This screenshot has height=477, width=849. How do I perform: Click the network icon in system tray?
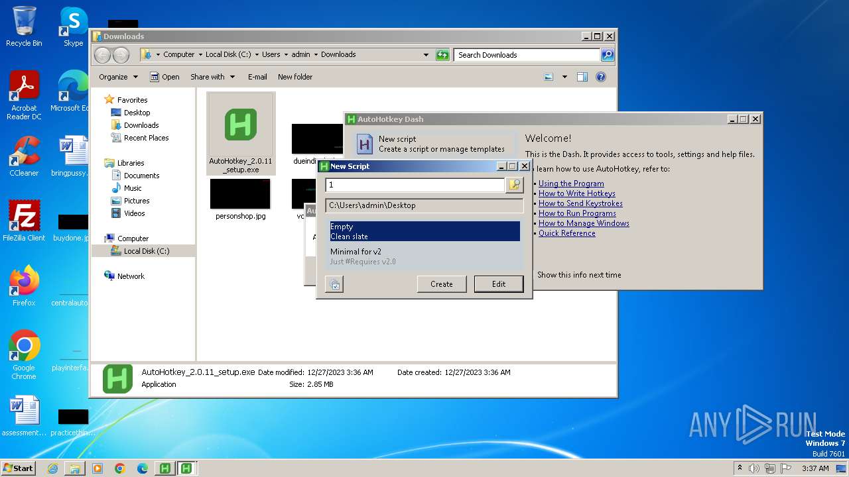coord(770,468)
